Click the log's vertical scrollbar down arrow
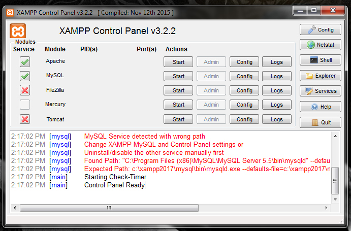The height and width of the screenshot is (231, 351). coord(335,199)
